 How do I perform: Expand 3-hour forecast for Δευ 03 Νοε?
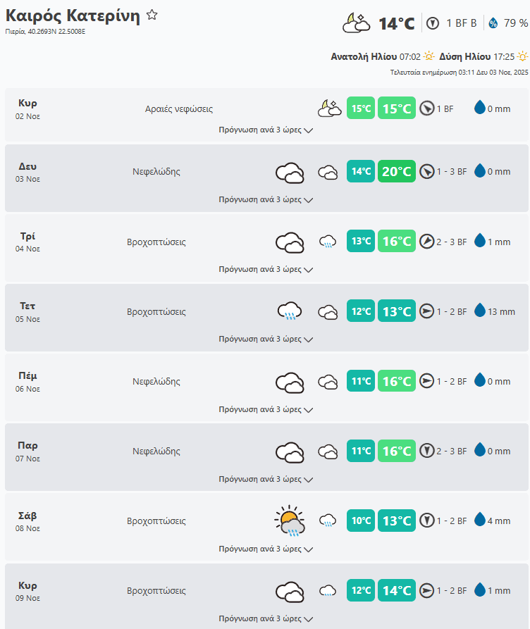click(x=266, y=199)
